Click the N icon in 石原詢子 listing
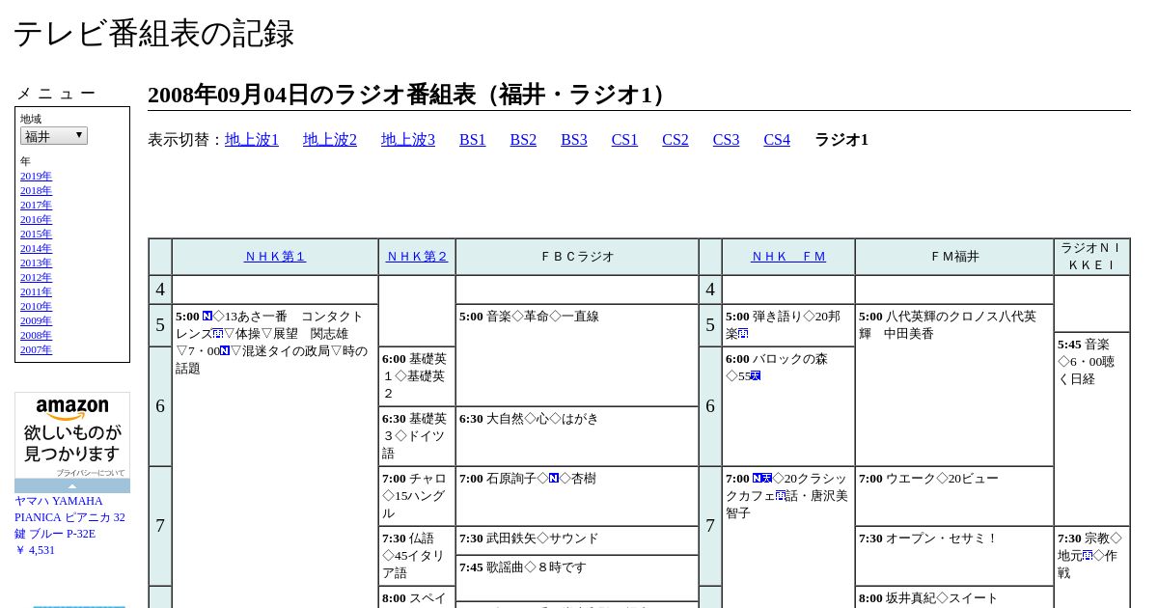This screenshot has width=1158, height=608. pos(554,478)
